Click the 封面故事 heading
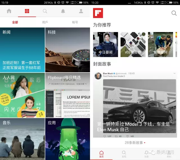180x160 pixels. point(102,64)
